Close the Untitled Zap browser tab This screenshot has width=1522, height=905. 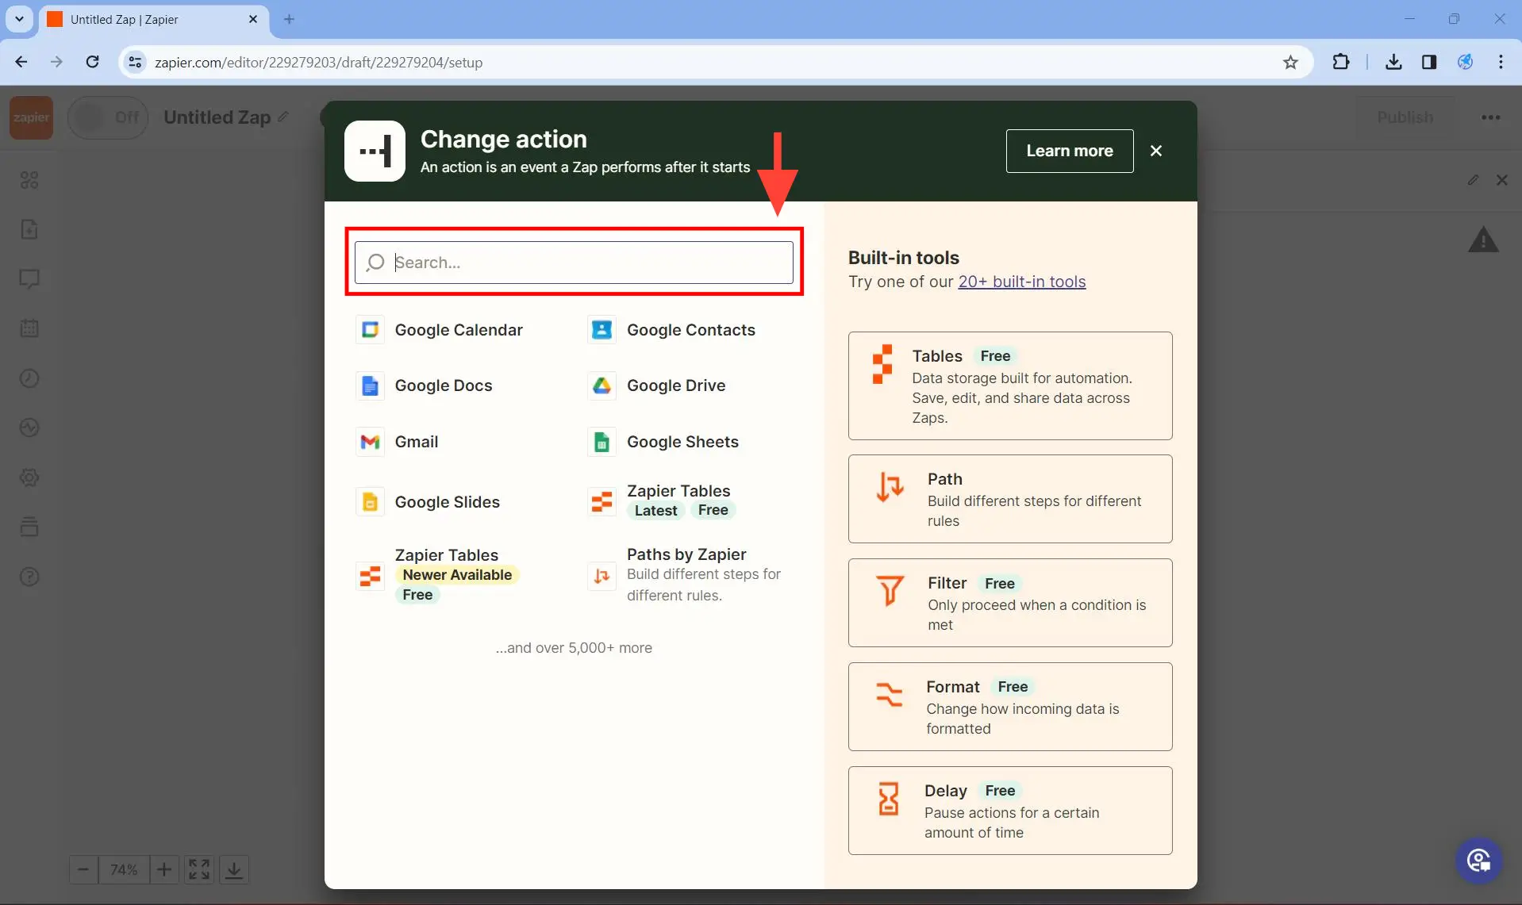[253, 19]
